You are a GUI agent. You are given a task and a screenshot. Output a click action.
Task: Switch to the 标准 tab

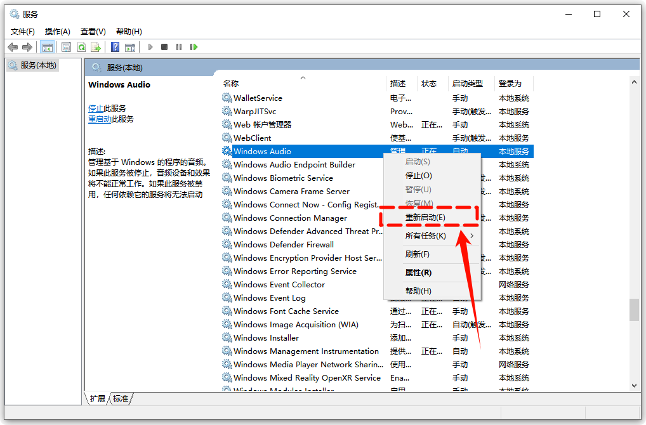click(x=121, y=398)
